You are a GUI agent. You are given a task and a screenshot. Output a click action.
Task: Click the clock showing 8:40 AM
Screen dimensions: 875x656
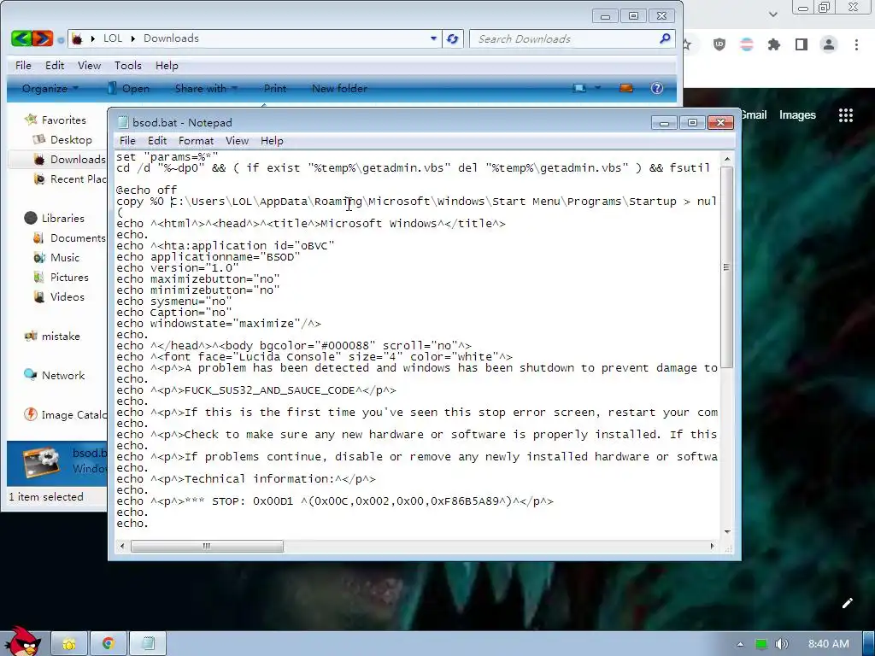(828, 644)
